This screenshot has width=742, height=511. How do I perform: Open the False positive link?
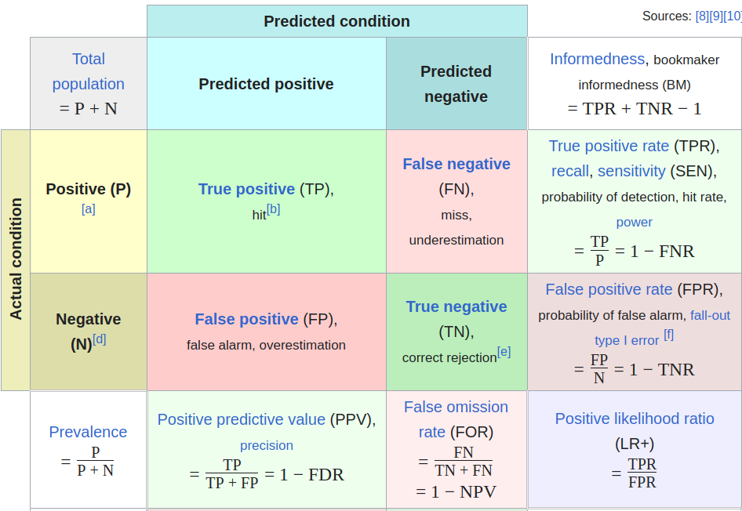(x=246, y=319)
